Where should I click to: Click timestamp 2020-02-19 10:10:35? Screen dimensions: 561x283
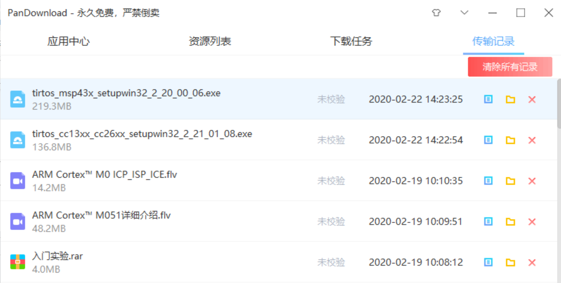tap(416, 181)
